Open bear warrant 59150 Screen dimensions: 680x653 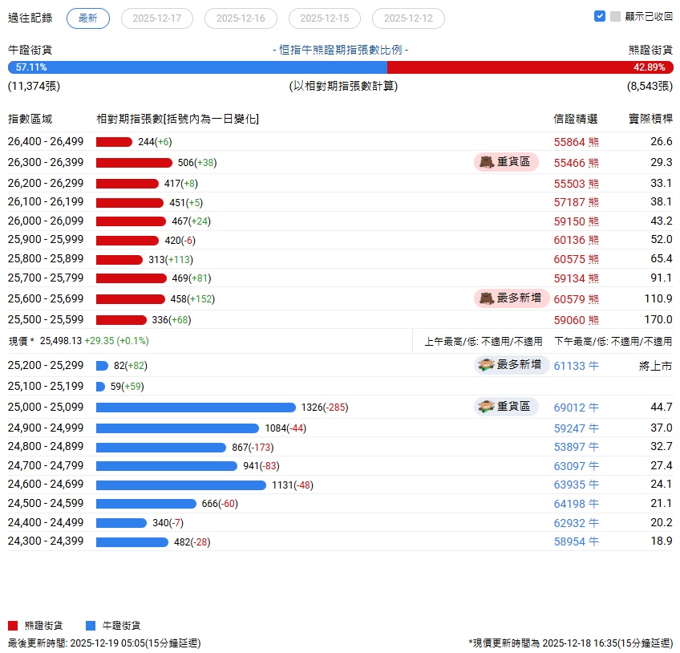pos(576,221)
